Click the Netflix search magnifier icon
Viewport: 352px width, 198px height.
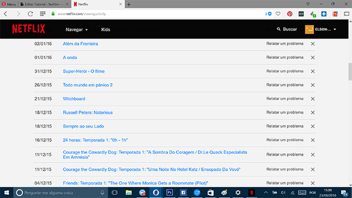[x=279, y=29]
